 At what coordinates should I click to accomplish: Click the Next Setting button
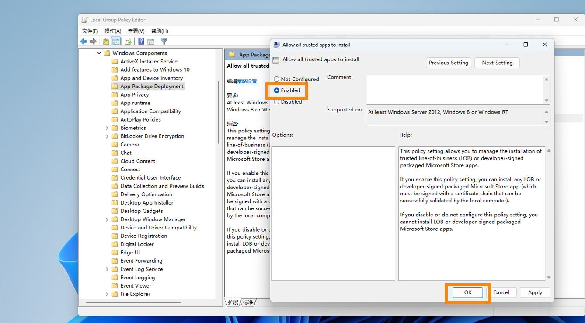click(497, 63)
